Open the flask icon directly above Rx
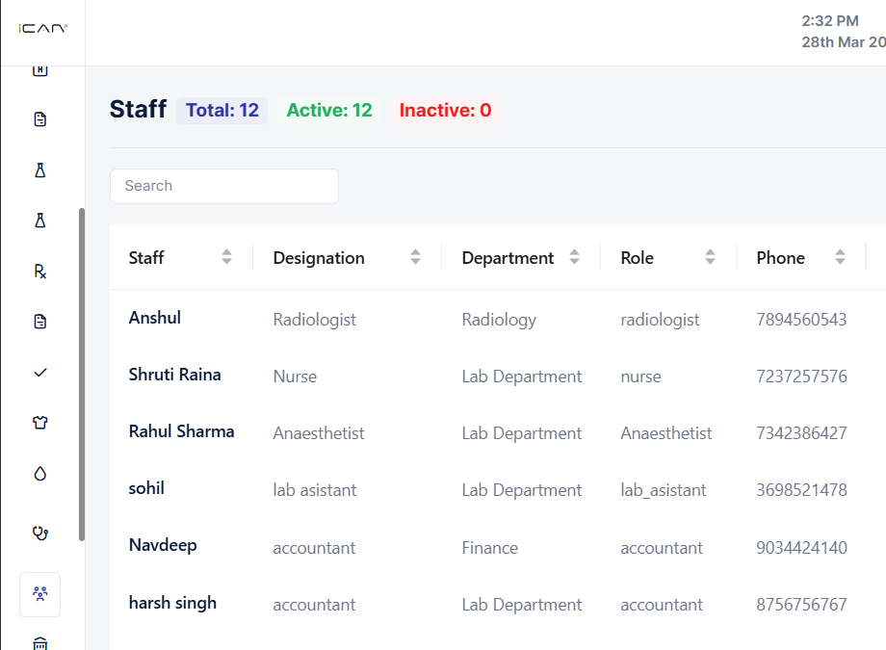Image resolution: width=886 pixels, height=650 pixels. point(39,221)
